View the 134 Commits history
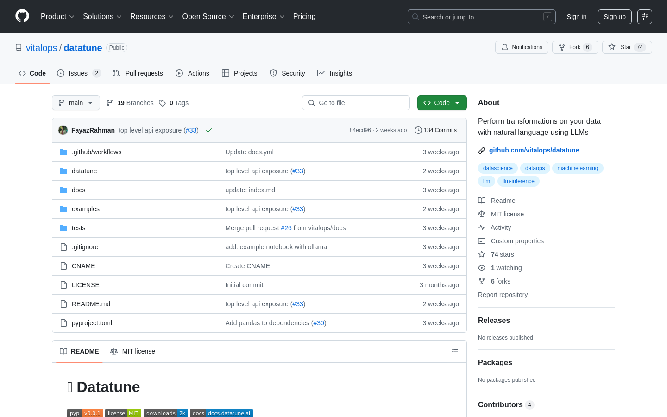 click(x=436, y=130)
